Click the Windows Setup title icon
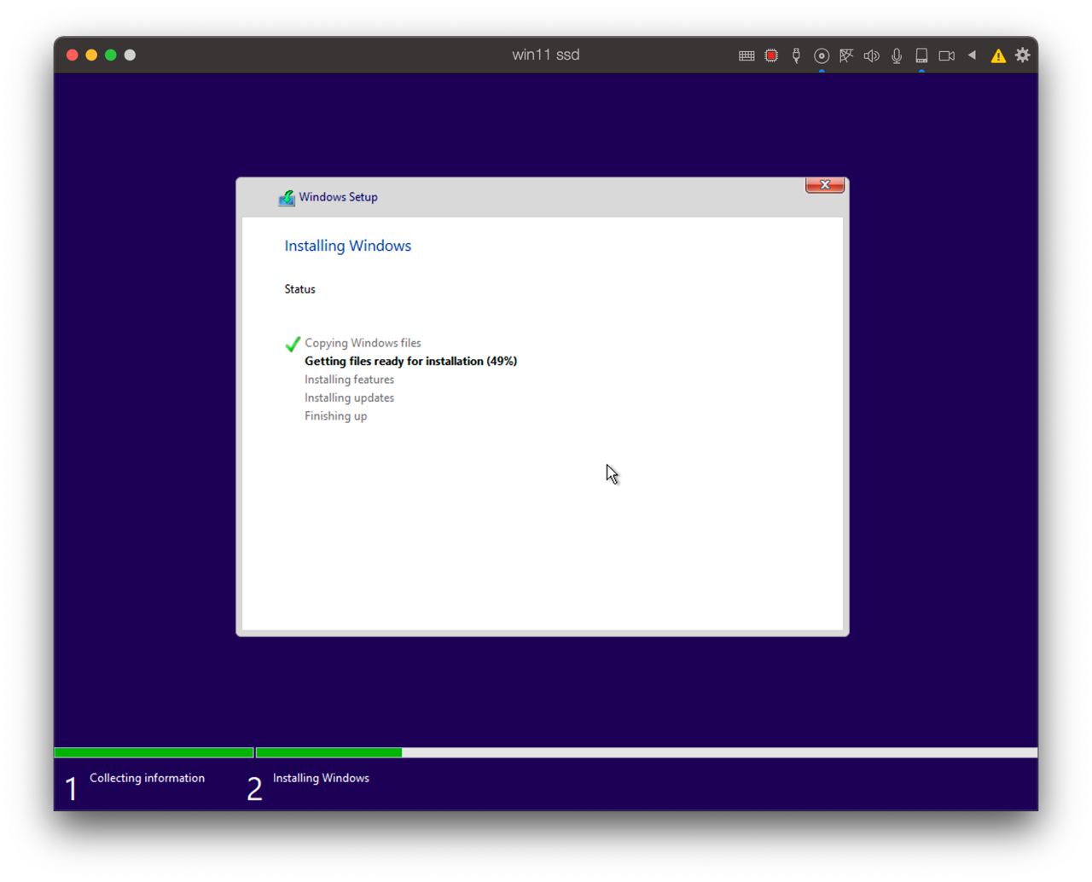Screen dimensions: 1092x882 287,198
